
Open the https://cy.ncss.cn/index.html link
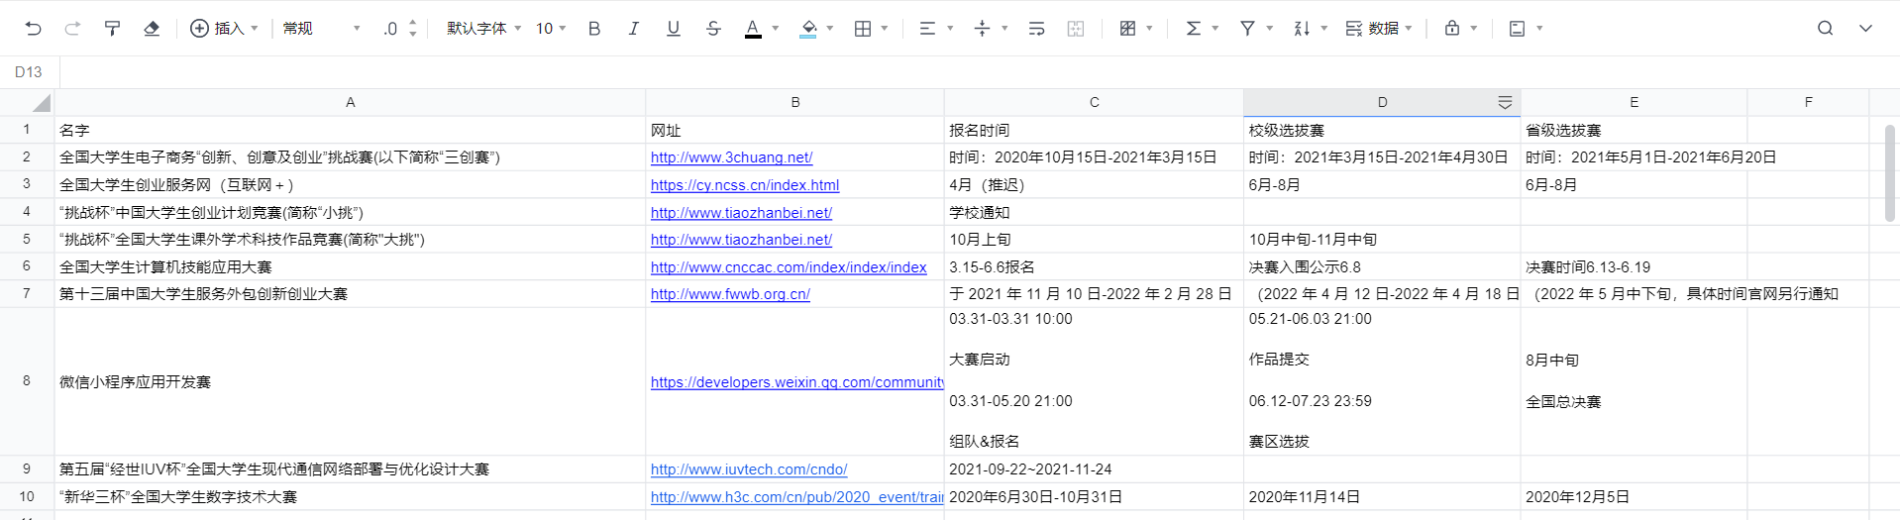click(744, 185)
